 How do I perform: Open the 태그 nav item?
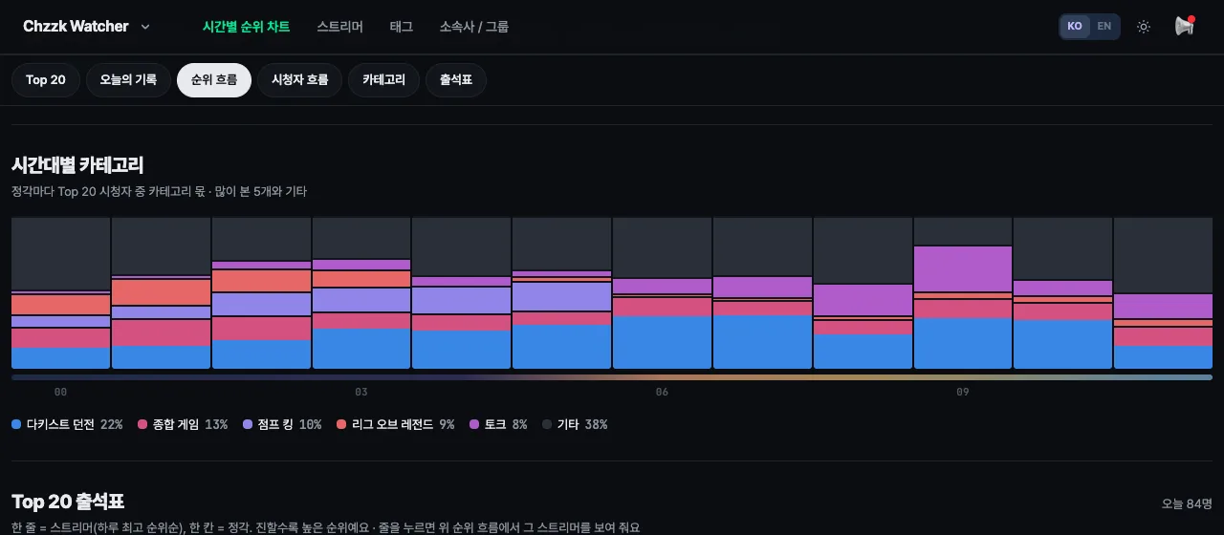pyautogui.click(x=402, y=27)
